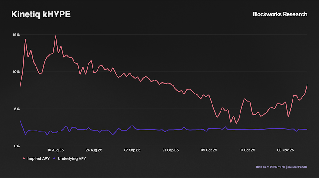319x179 pixels.
Task: Click the 0% y-axis label
Action: (x=17, y=146)
